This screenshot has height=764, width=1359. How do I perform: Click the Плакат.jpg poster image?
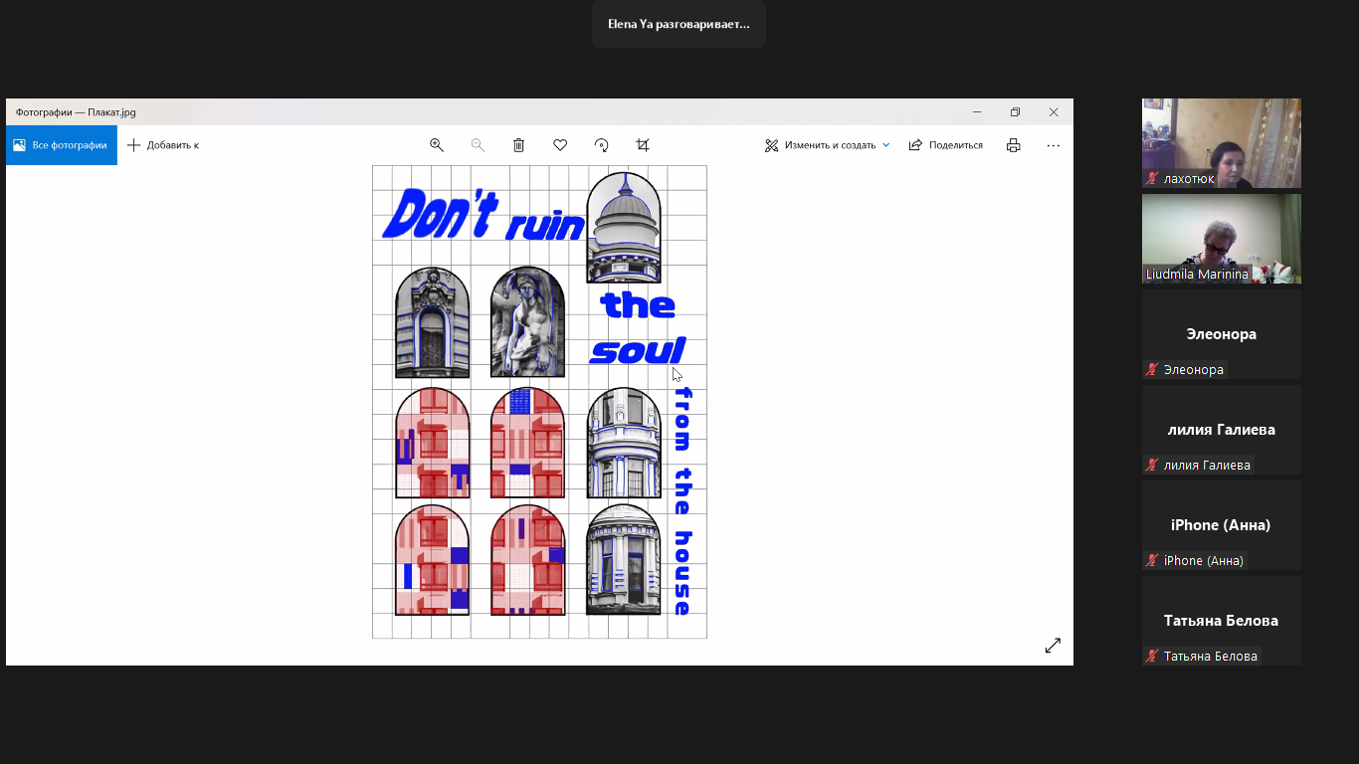[x=539, y=402]
